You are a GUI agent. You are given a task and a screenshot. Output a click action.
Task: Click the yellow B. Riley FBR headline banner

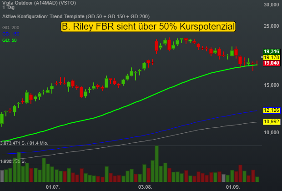point(148,27)
